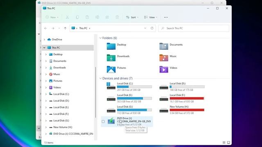Open the Sort menu
This screenshot has height=147, width=262.
pyautogui.click(x=132, y=17)
